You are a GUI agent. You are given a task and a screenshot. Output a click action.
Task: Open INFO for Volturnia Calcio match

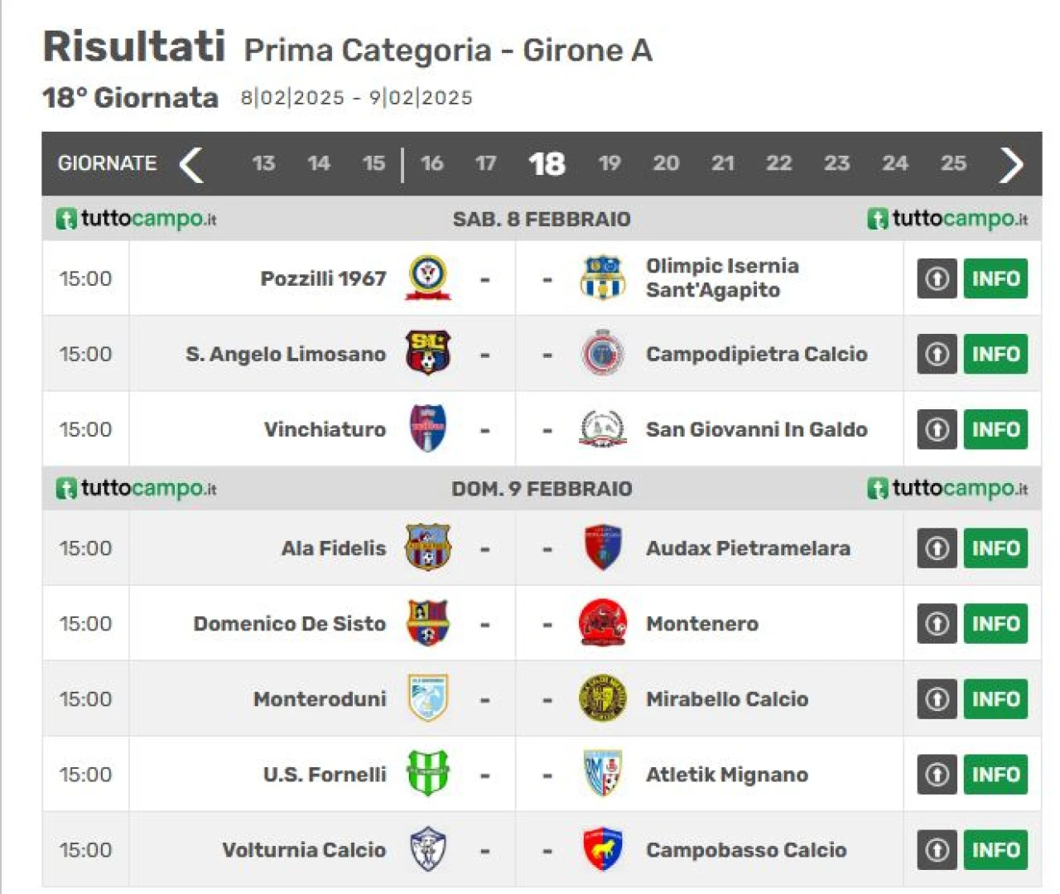[995, 849]
